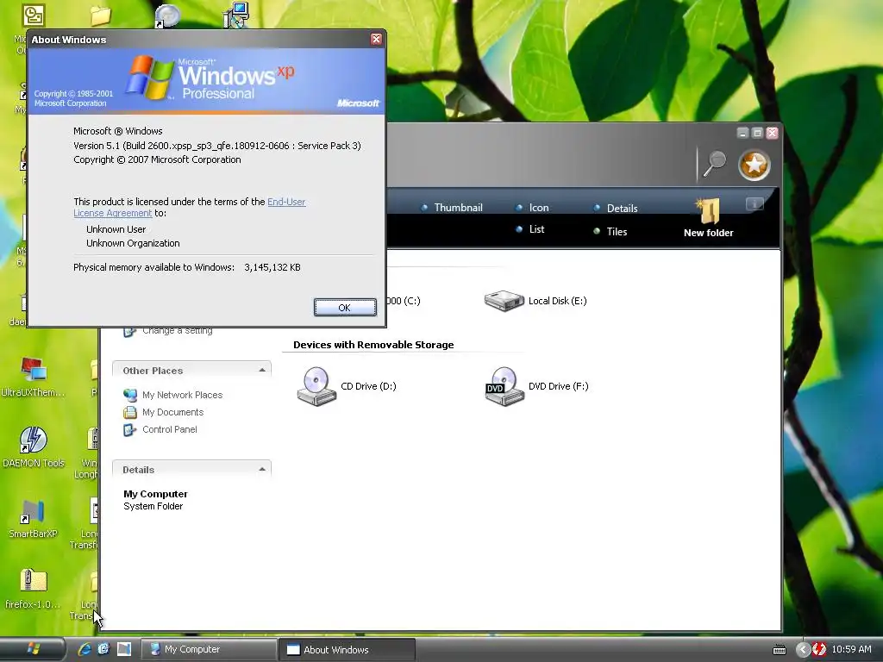Collapse the Other Places panel

(262, 371)
